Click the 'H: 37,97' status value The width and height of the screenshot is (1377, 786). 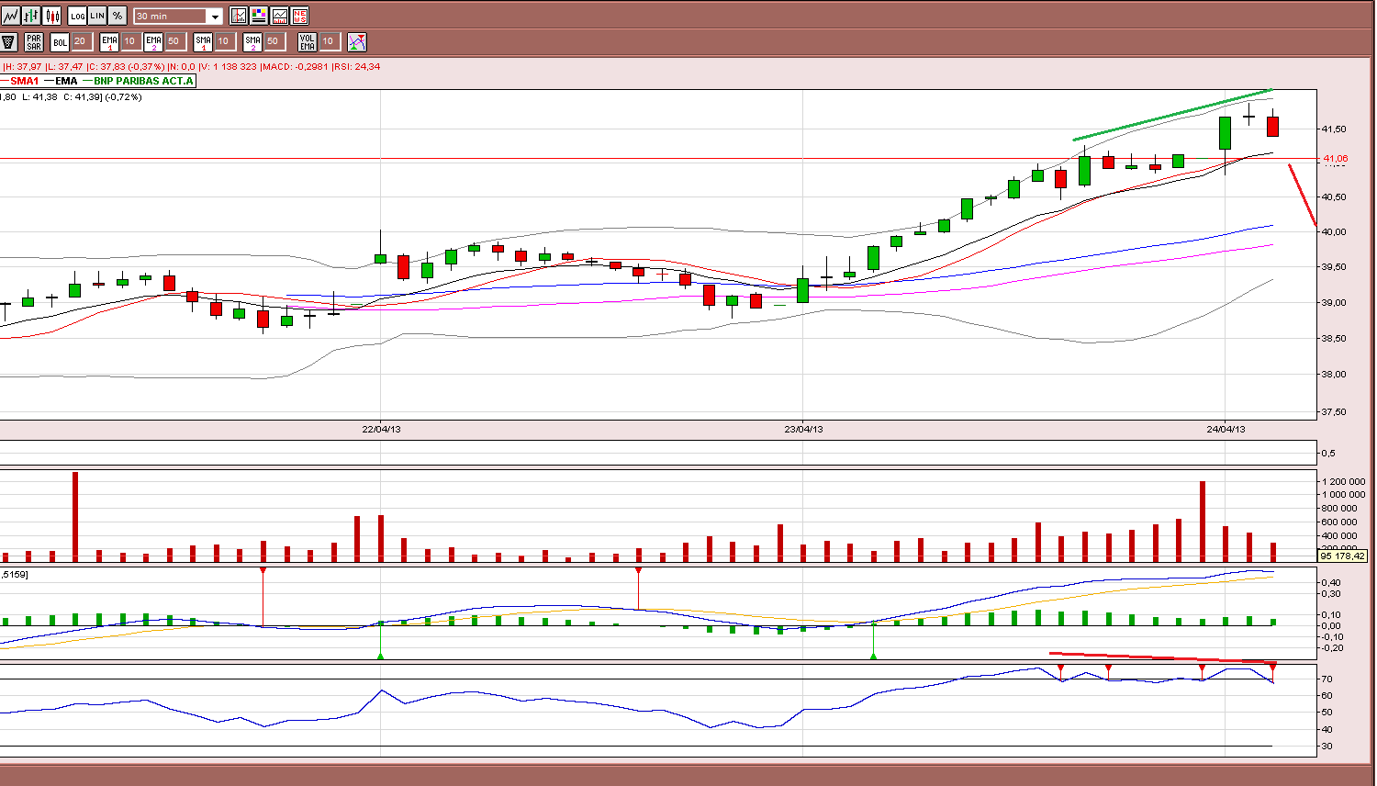(x=23, y=67)
